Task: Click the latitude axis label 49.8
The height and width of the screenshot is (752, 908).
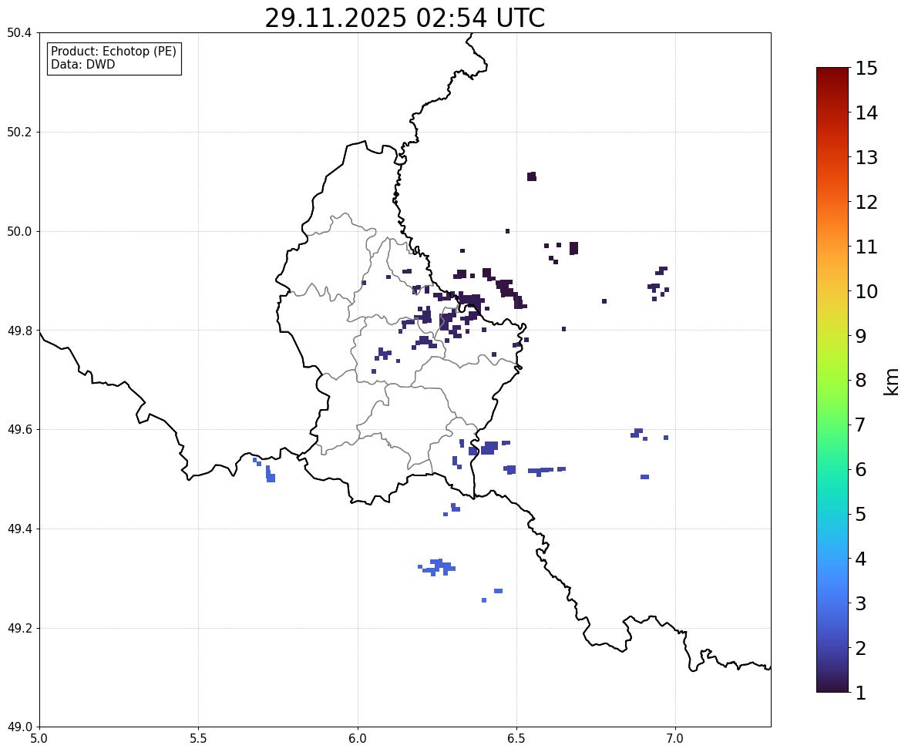Action: (19, 331)
